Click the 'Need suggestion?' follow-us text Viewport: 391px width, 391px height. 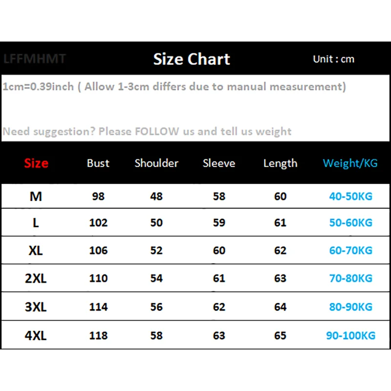click(147, 131)
